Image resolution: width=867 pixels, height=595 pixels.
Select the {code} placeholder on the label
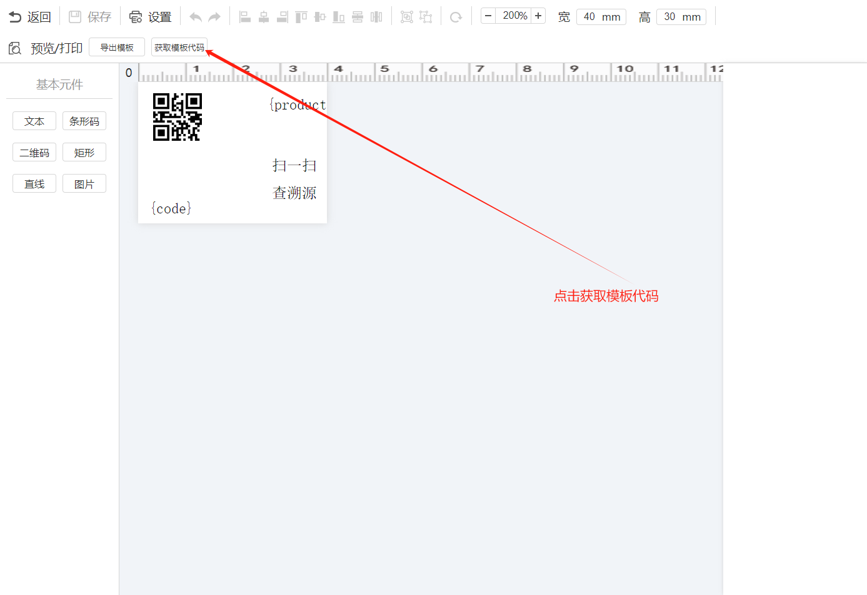(x=171, y=208)
